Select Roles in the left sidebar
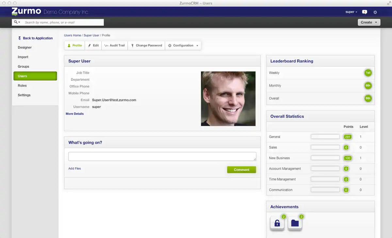 click(x=22, y=86)
